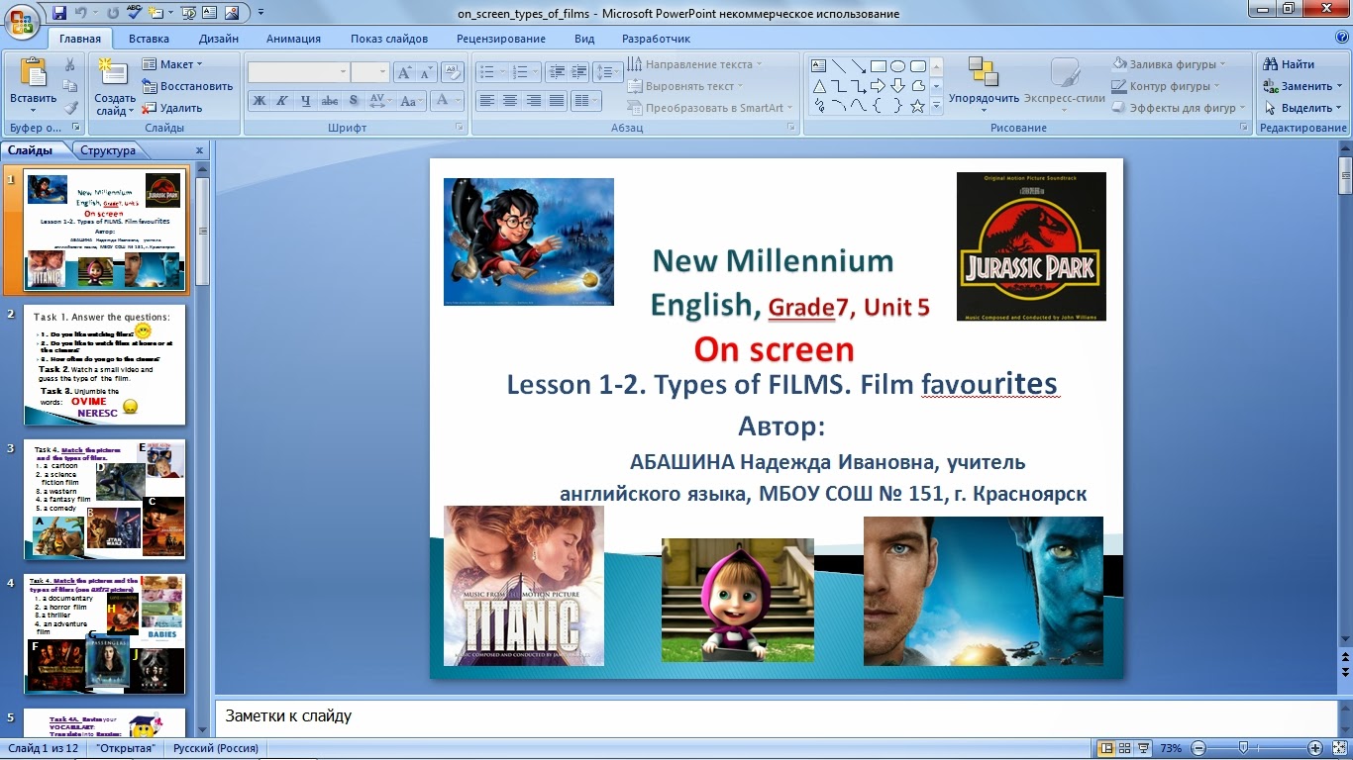Viewport: 1353px width, 760px height.
Task: Open the font name combo box
Action: [299, 72]
